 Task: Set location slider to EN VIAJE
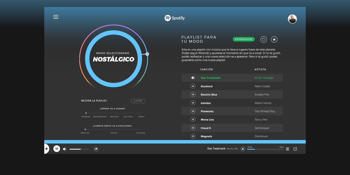click(x=128, y=116)
